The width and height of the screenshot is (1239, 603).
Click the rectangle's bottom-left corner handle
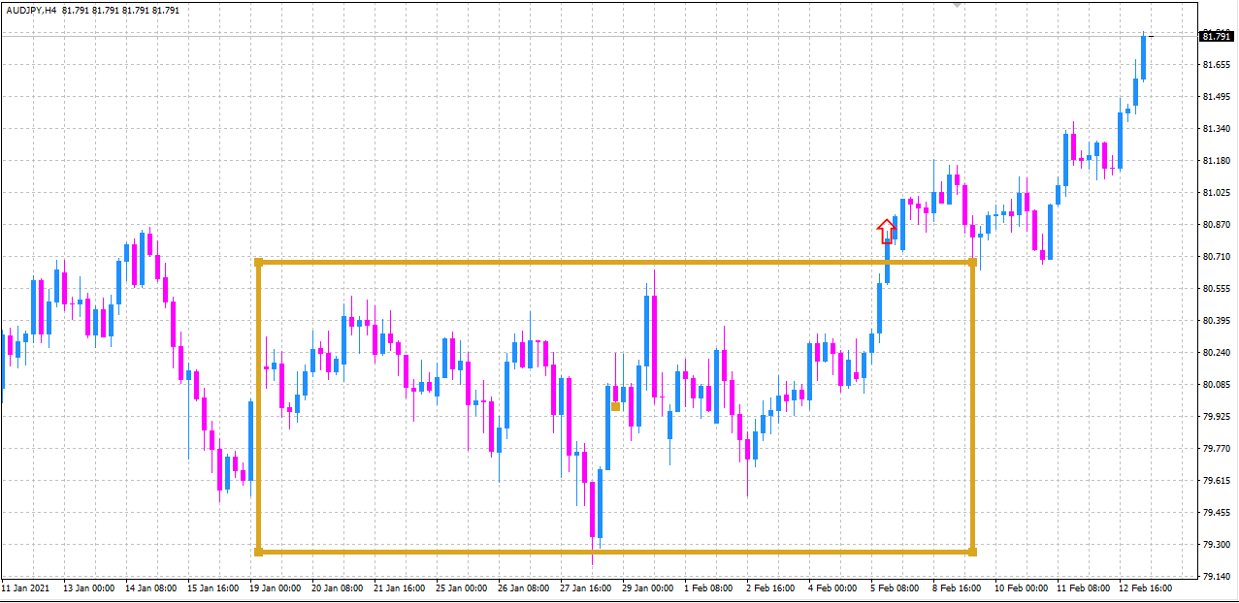258,552
